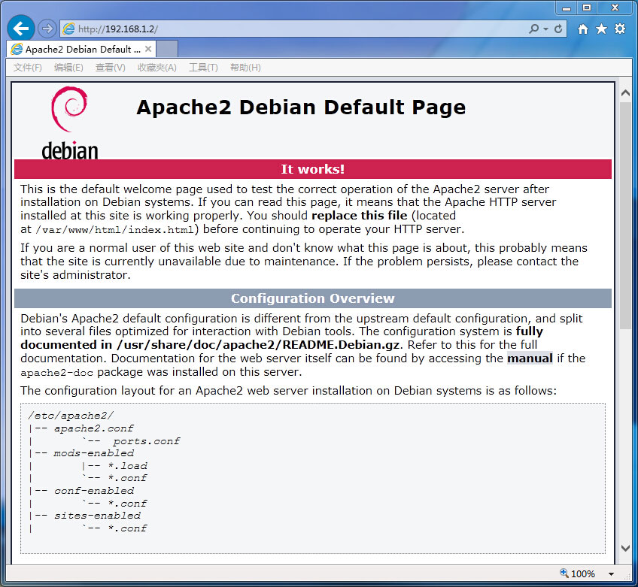Close the Apache2 Debian Default tab
Image resolution: width=638 pixels, height=587 pixels.
pos(148,49)
